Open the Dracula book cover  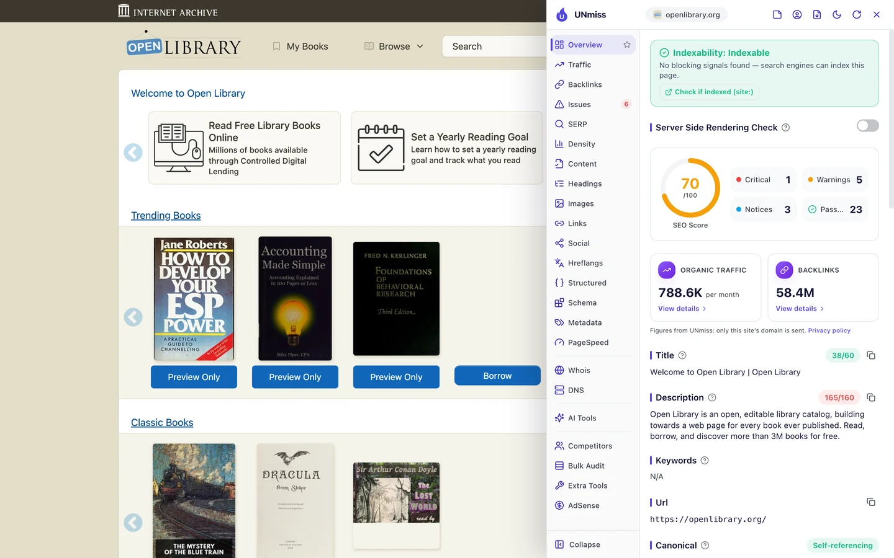[296, 500]
